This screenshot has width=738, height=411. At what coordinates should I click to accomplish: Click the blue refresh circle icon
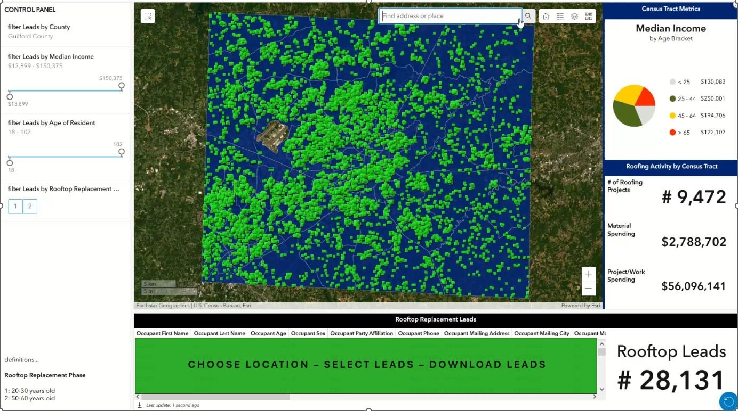pos(728,401)
